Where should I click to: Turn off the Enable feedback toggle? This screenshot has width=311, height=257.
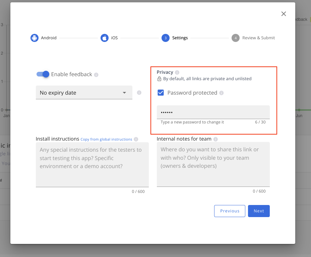point(43,74)
